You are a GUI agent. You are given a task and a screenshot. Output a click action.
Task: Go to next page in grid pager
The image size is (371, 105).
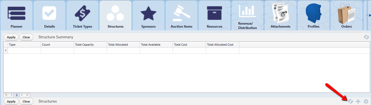click(x=22, y=95)
